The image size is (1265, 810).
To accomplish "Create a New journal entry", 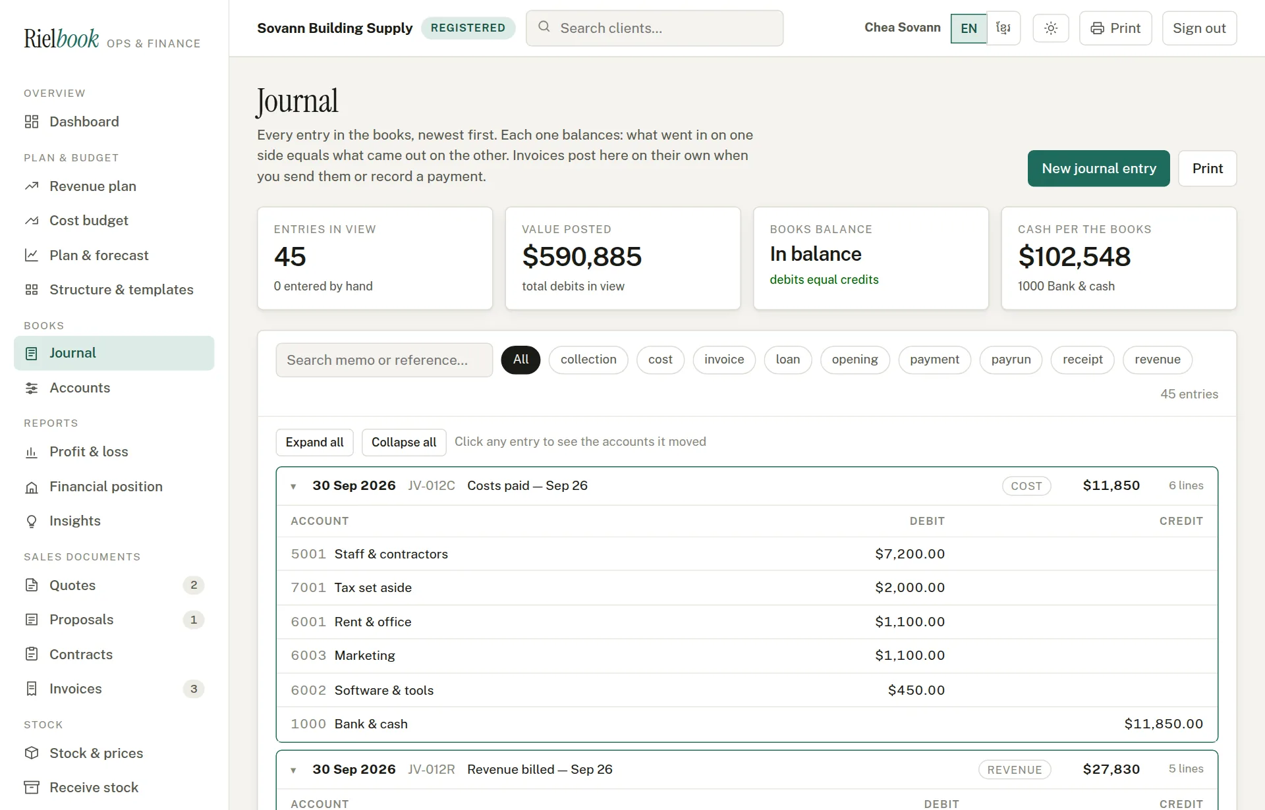I will [1099, 169].
